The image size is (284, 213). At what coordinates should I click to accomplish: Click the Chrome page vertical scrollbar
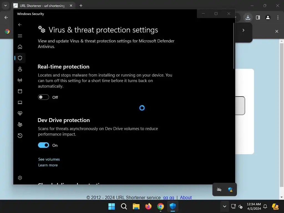282,115
